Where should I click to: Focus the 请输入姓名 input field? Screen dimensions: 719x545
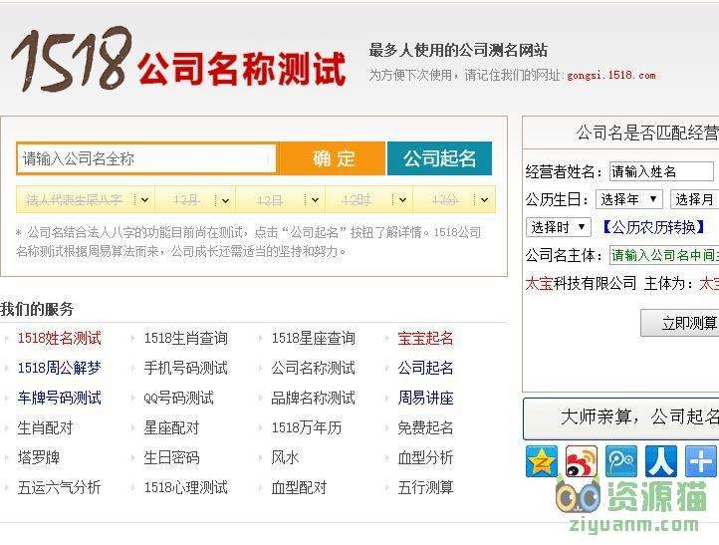(x=661, y=171)
